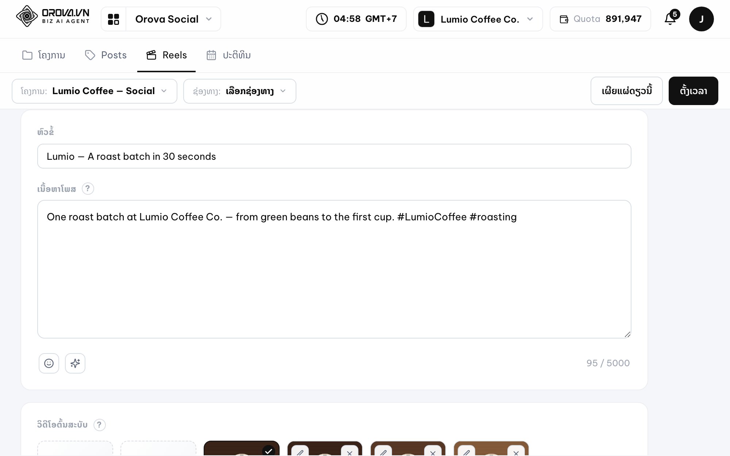730x456 pixels.
Task: Click the help icon next to ວິດີໂອຕົ້ນສະບັບ
Action: [x=99, y=425]
